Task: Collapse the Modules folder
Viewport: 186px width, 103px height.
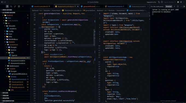Action: click(15, 42)
